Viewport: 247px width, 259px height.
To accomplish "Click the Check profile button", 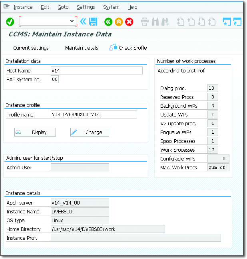I will [x=128, y=48].
